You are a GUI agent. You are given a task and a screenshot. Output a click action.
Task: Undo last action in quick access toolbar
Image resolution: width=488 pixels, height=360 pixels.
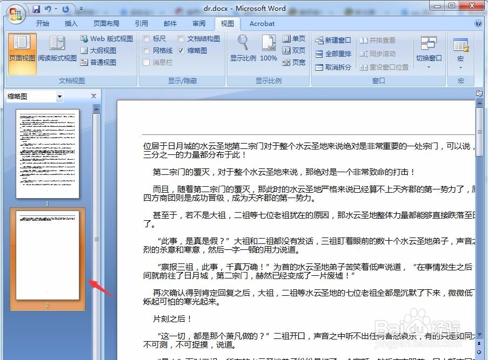pos(48,9)
